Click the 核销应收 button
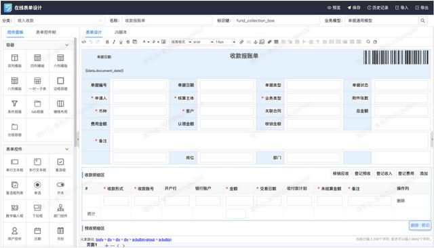The image size is (434, 248). coord(340,174)
